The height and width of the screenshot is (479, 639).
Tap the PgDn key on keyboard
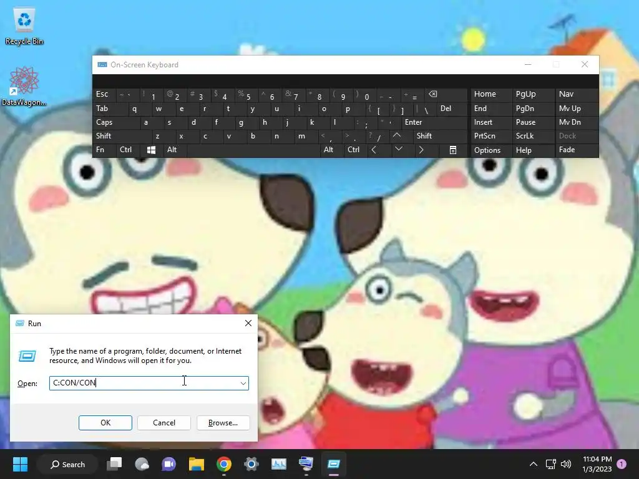[532, 109]
